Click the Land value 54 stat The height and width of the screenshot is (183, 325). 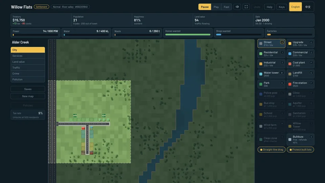[223, 20]
